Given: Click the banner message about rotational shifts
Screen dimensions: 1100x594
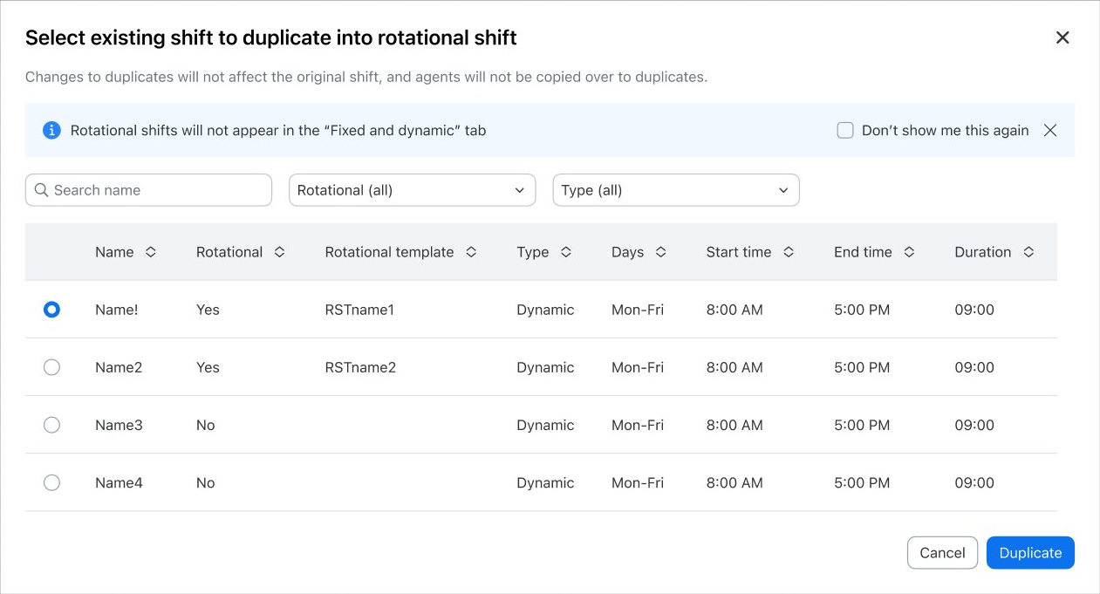Looking at the screenshot, I should coord(278,130).
